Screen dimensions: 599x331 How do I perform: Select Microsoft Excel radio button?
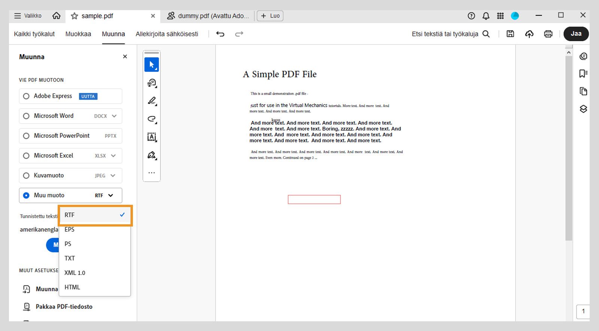pos(26,156)
